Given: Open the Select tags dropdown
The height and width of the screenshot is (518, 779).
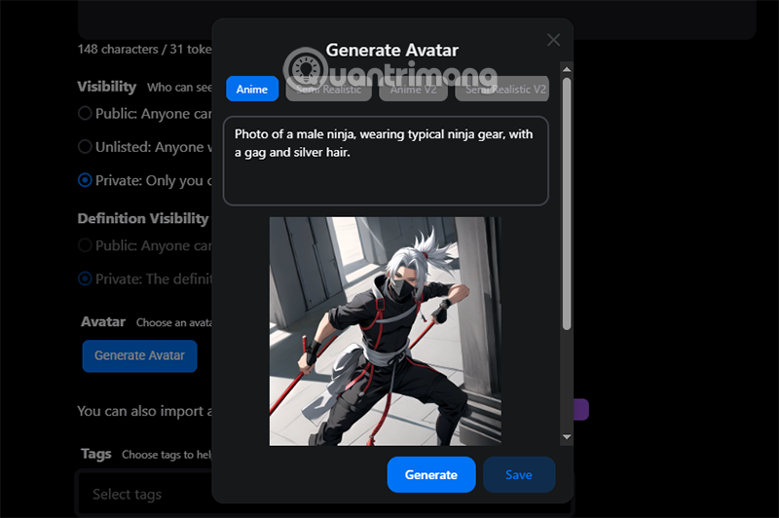Looking at the screenshot, I should [x=144, y=494].
